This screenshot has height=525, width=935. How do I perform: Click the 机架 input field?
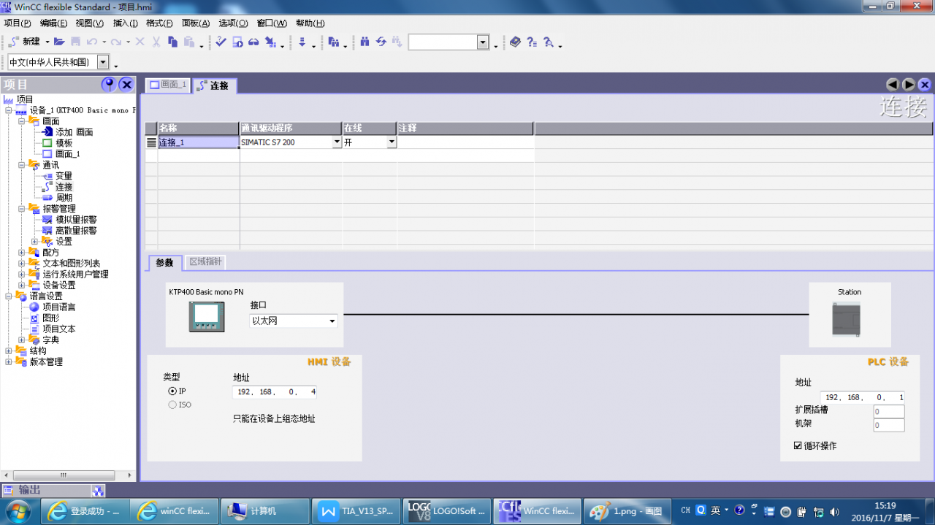coord(888,425)
